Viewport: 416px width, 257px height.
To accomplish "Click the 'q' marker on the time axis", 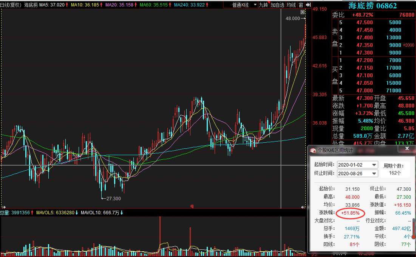I will coord(192,206).
